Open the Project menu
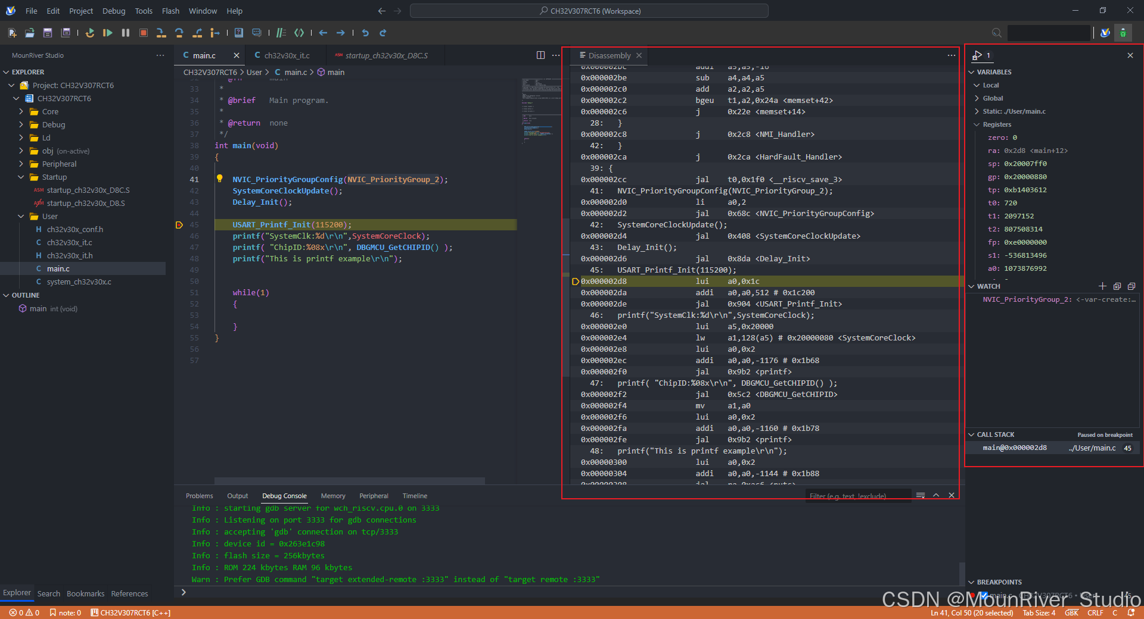Screen dimensions: 1144x619 click(x=81, y=11)
